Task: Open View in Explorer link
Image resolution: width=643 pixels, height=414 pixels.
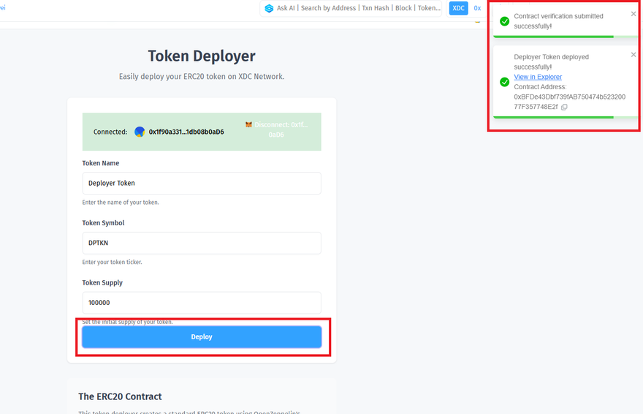Action: point(538,77)
